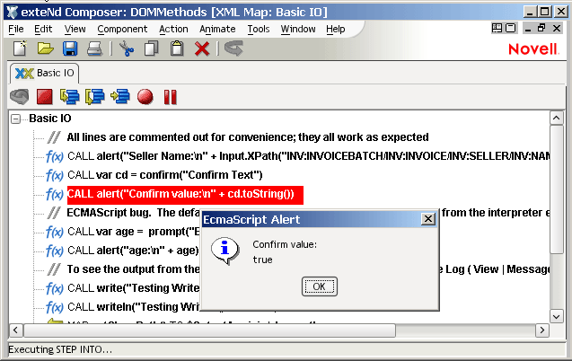Open the Animate menu
Screen dimensions: 572x361
[x=217, y=29]
